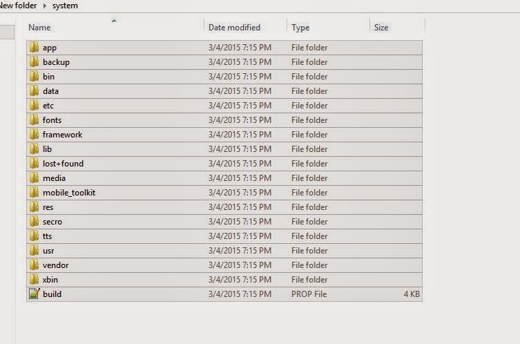
Task: Click the date modified cell of lost+found
Action: click(x=240, y=164)
